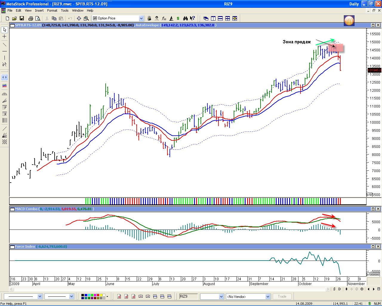382x306 pixels.
Task: Open a file with the folder icon
Action: pyautogui.click(x=14, y=18)
